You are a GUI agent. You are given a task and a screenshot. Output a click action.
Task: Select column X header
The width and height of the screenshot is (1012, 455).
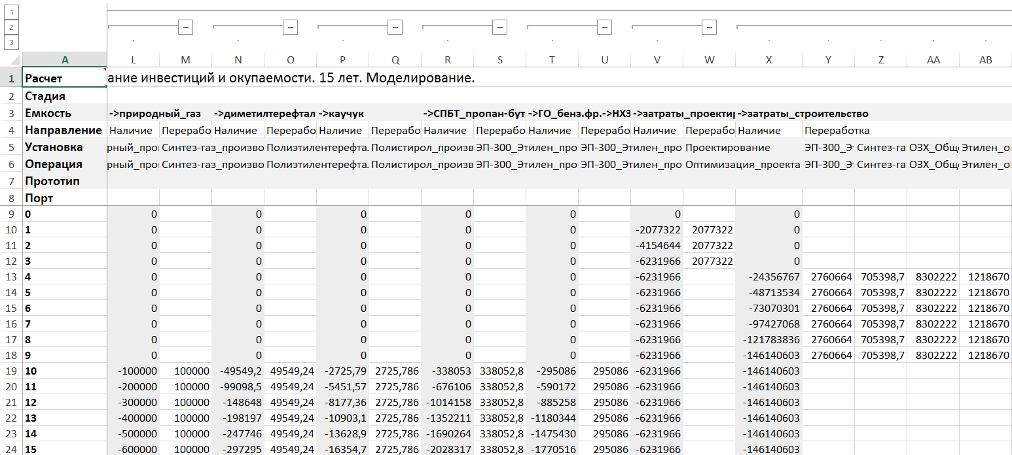(x=768, y=60)
